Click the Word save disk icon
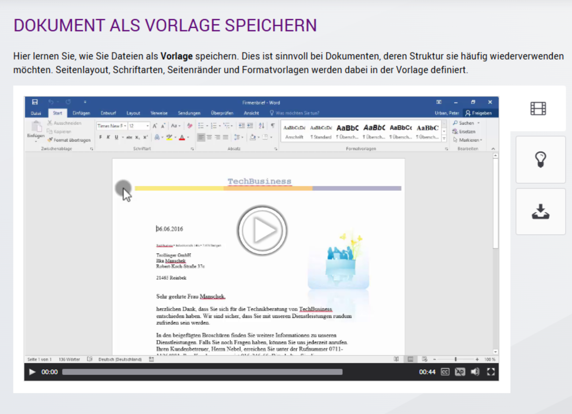 (35, 102)
